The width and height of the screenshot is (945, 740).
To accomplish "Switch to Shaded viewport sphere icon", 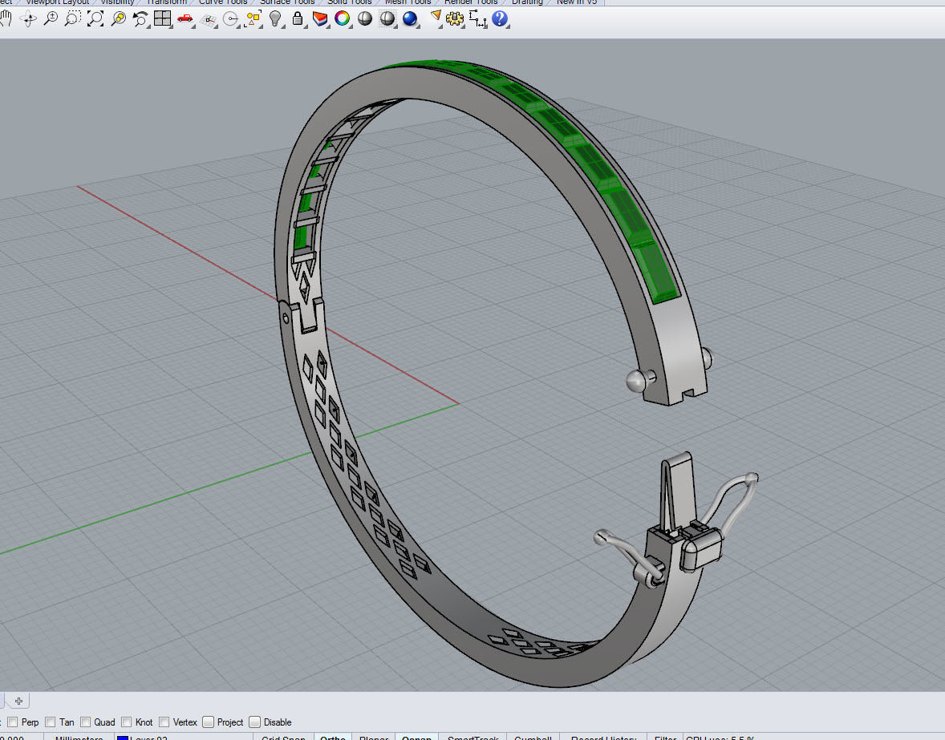I will [x=365, y=18].
